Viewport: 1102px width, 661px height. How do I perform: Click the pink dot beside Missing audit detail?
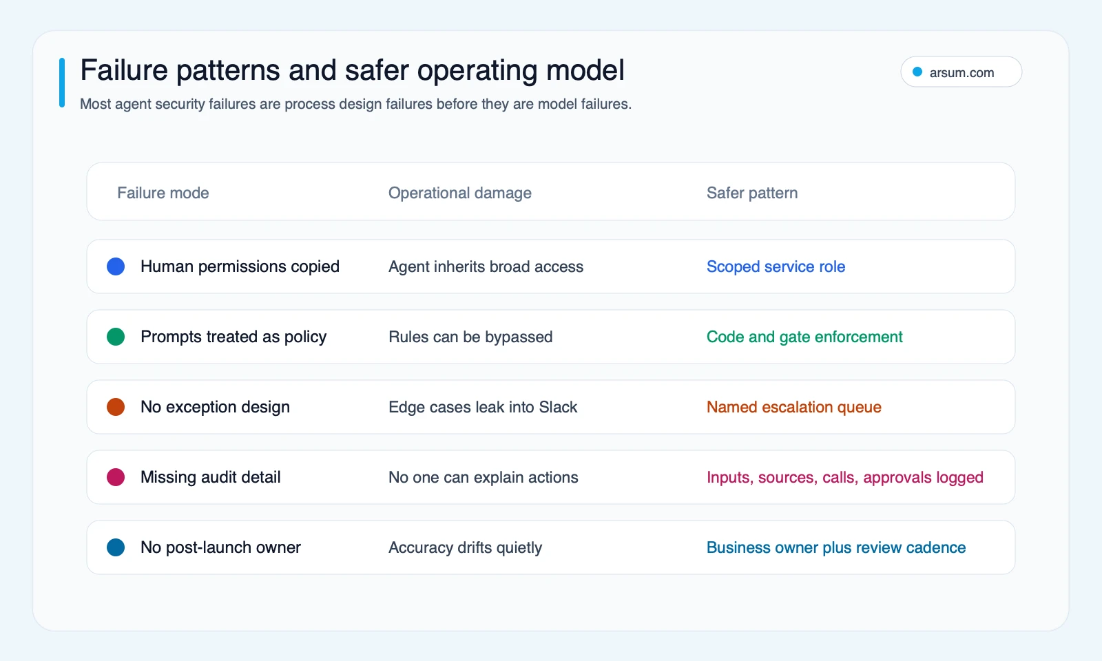coord(116,477)
